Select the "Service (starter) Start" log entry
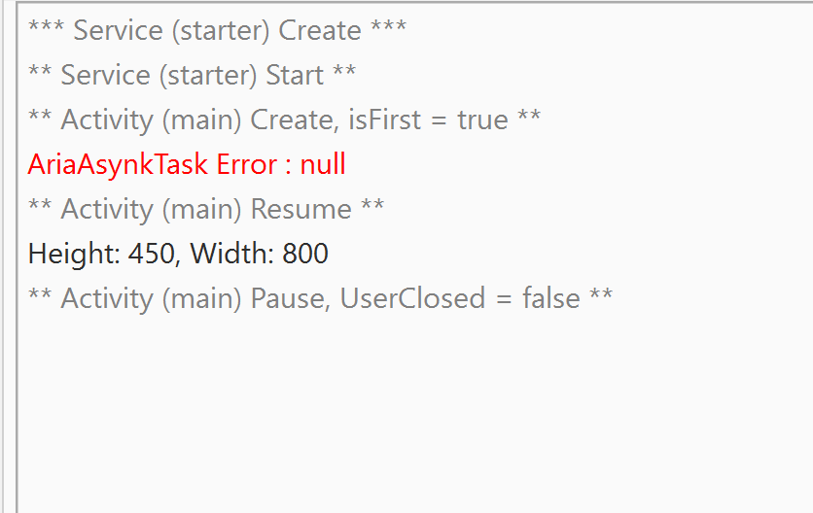The height and width of the screenshot is (513, 813). point(192,75)
